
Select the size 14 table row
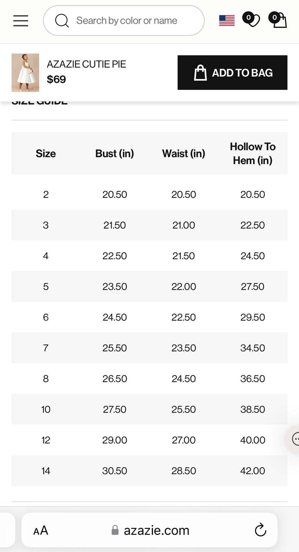(149, 471)
